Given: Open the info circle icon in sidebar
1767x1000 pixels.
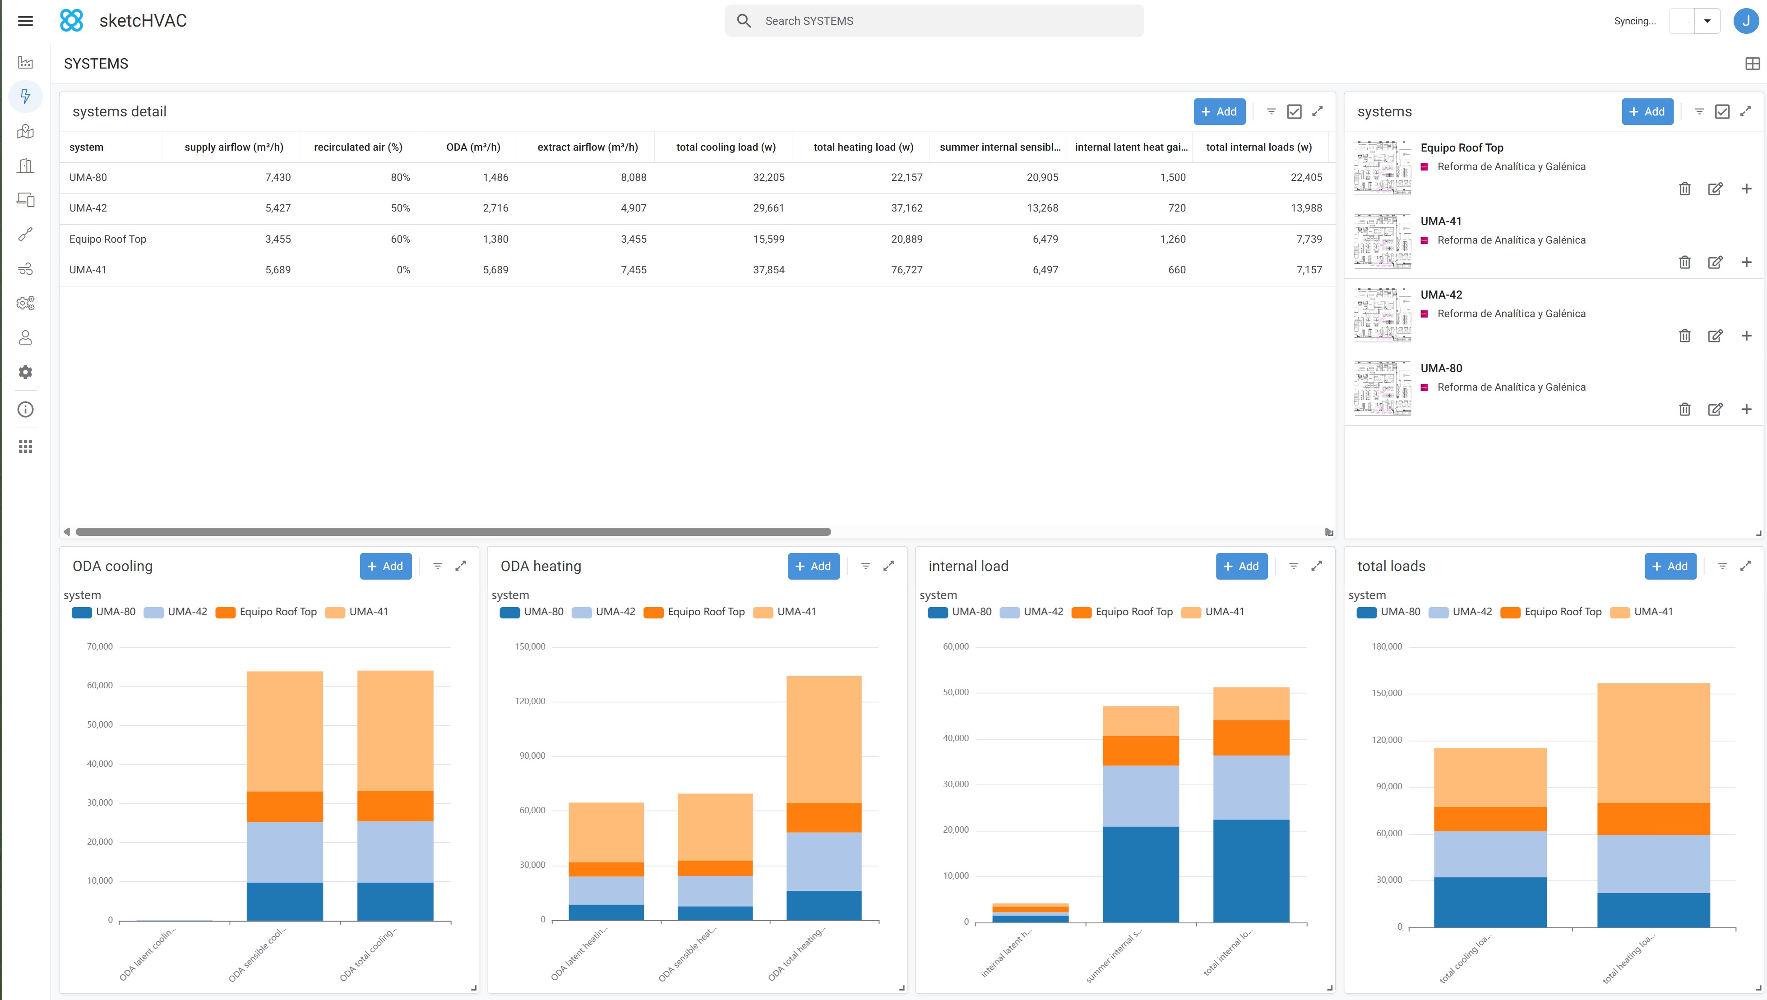Looking at the screenshot, I should pyautogui.click(x=25, y=410).
